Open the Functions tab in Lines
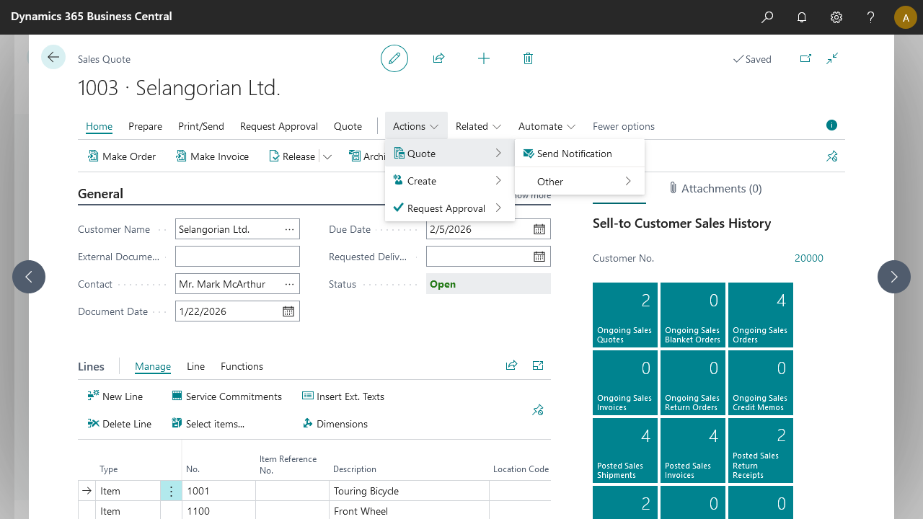The image size is (923, 519). point(242,366)
